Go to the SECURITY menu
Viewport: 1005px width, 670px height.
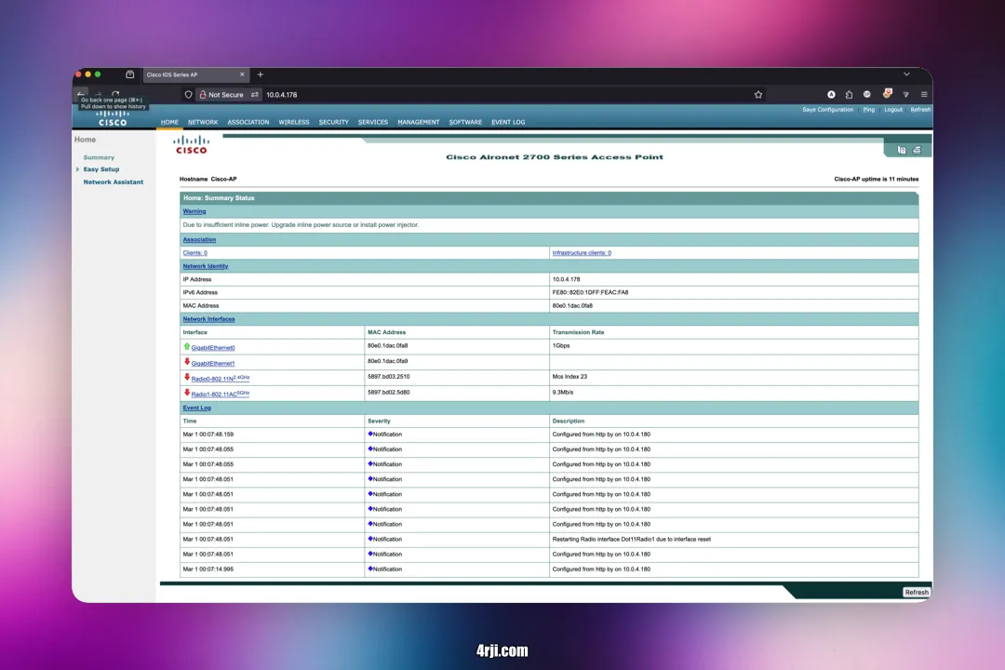[x=333, y=122]
